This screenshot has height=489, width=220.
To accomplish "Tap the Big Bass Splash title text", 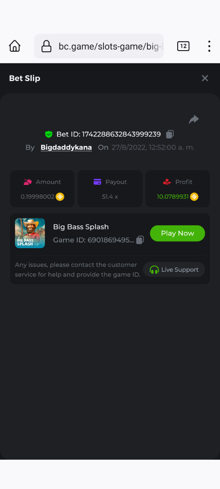I will point(81,227).
